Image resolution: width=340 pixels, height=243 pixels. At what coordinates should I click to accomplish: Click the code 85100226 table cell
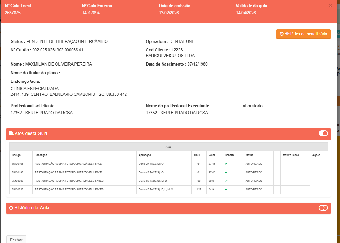17,189
